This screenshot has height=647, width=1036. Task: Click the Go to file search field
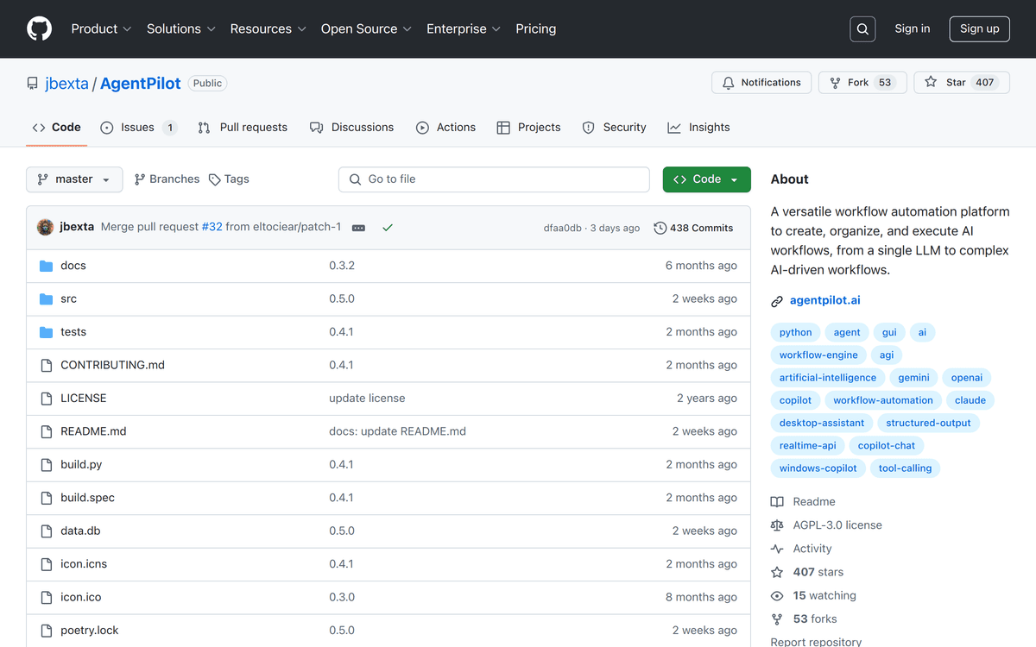pyautogui.click(x=494, y=179)
